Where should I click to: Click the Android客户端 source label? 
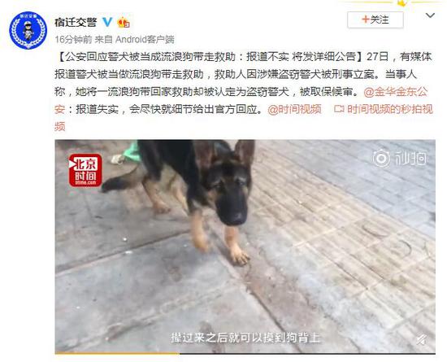click(145, 39)
